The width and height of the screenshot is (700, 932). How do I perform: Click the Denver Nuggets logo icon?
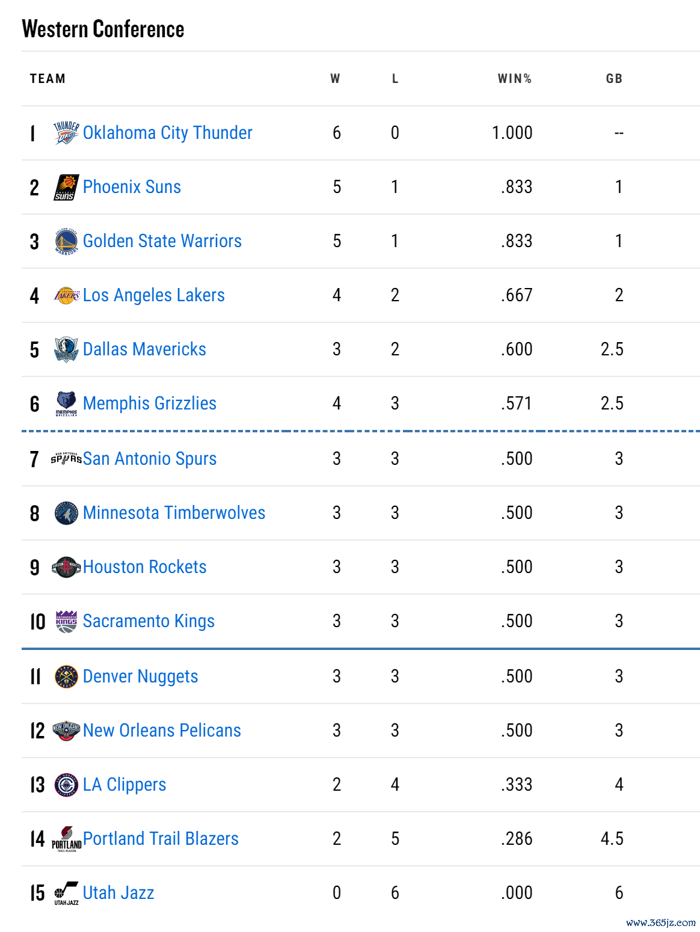(x=66, y=676)
